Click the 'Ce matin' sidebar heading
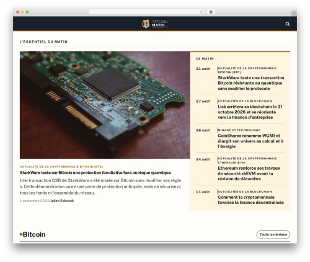The image size is (310, 262). tap(205, 59)
